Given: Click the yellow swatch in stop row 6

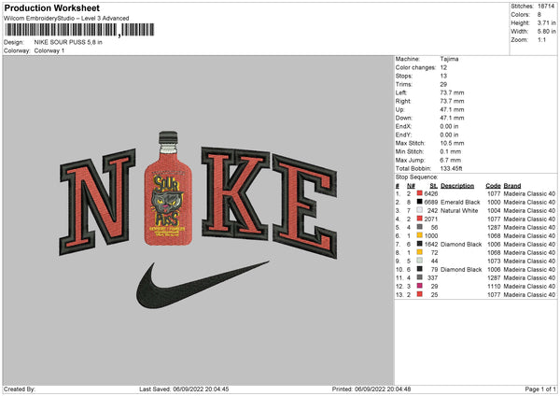Looking at the screenshot, I should point(420,235).
